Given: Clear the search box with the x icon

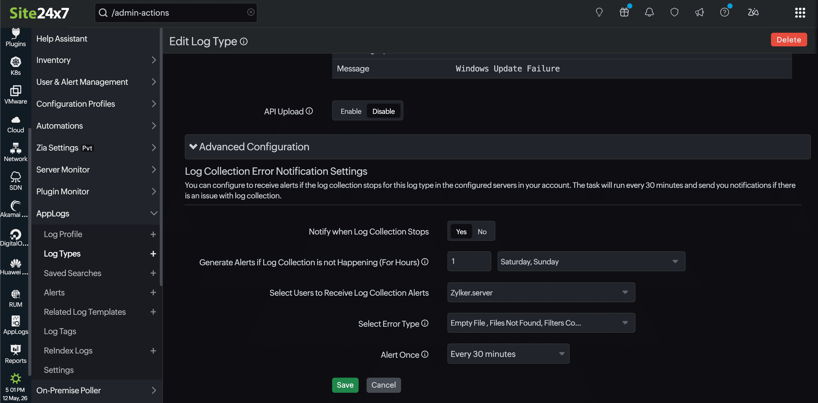Looking at the screenshot, I should (251, 12).
